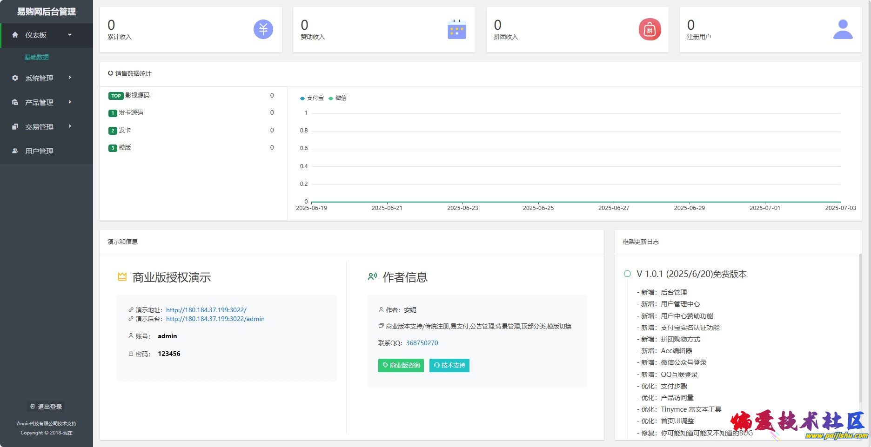Image resolution: width=871 pixels, height=447 pixels.
Task: Toggle the 微信 legend series in chart
Action: coord(338,98)
